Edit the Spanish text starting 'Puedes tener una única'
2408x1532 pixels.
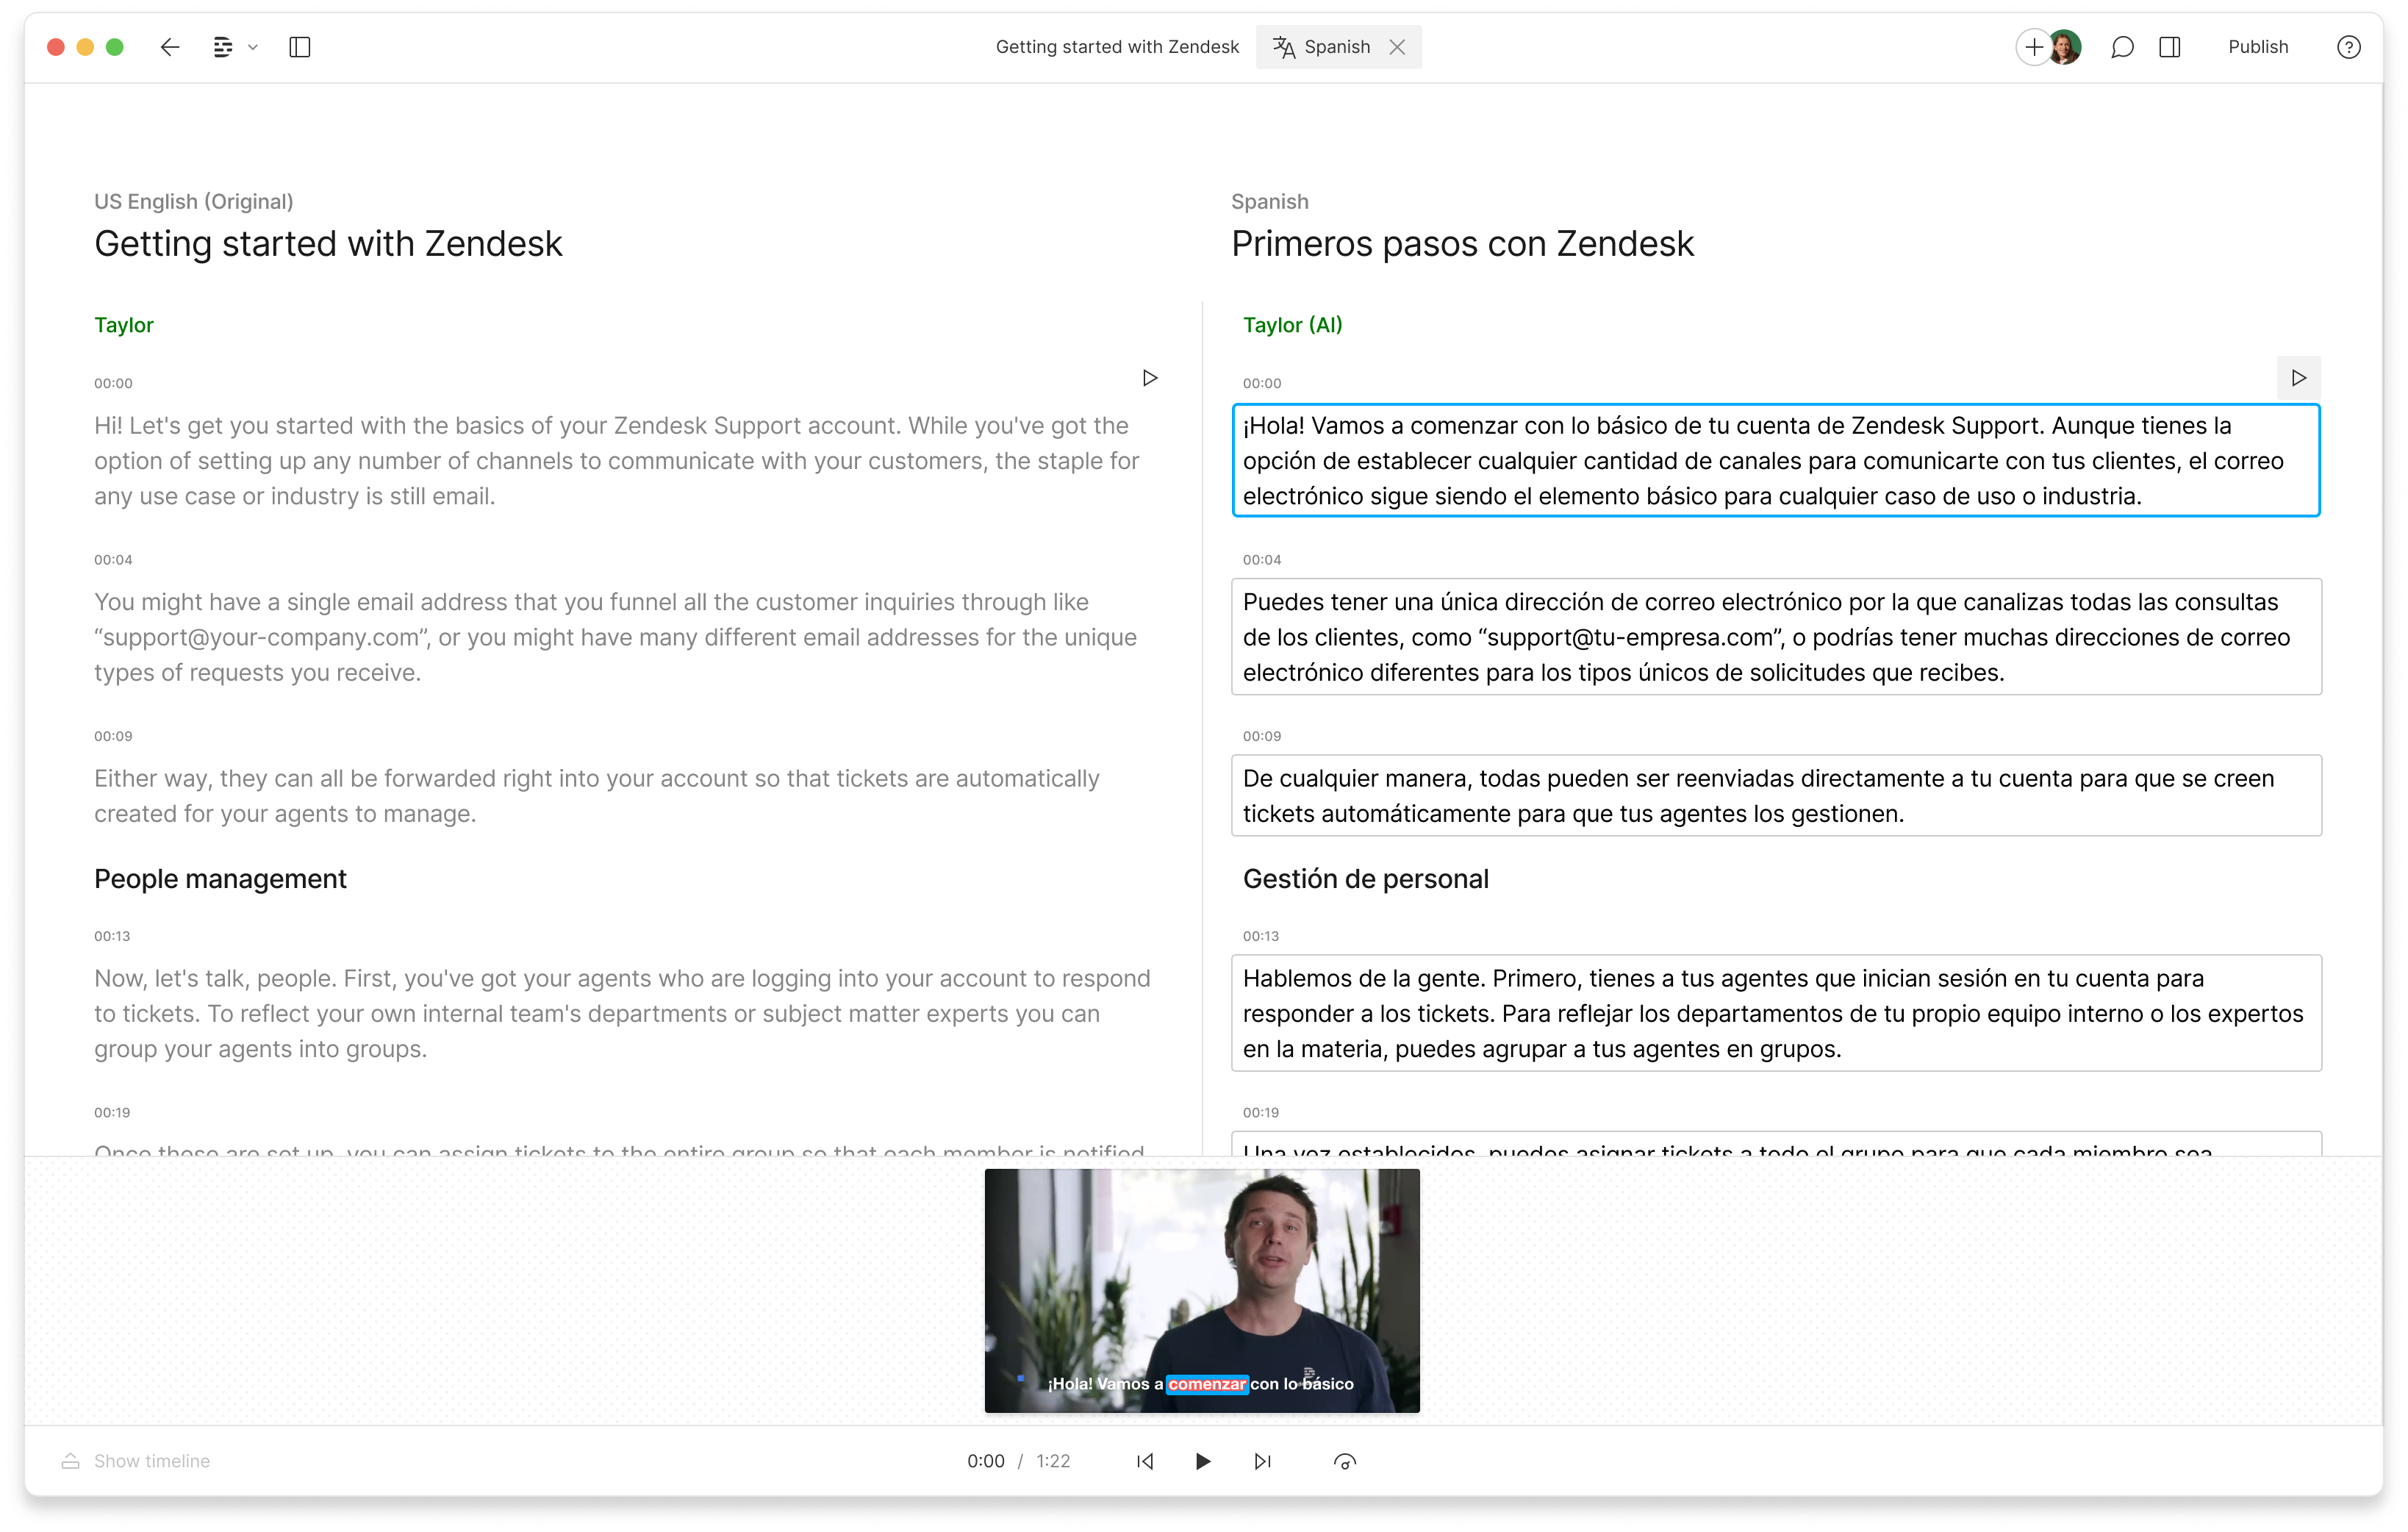pos(1776,637)
